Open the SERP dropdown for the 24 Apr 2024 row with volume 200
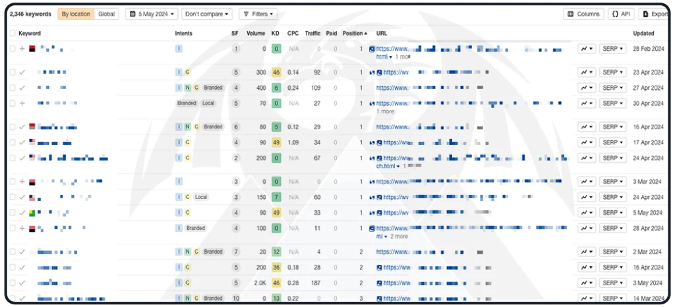The width and height of the screenshot is (675, 307). [612, 158]
